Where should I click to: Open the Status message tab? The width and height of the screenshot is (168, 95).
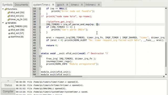click(8, 85)
